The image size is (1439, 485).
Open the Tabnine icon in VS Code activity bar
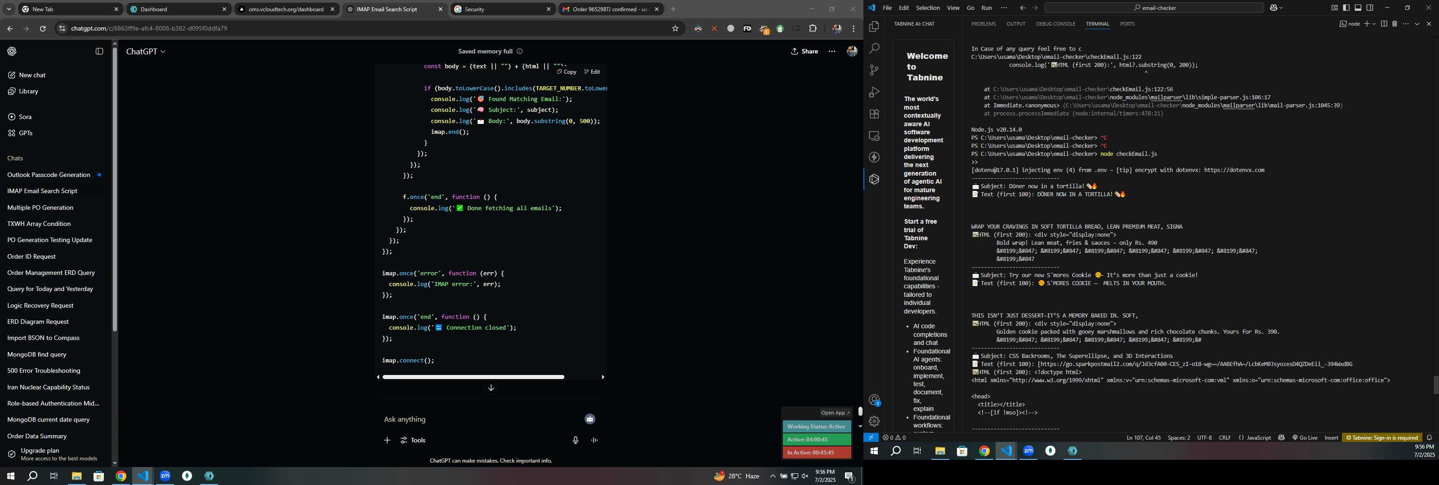point(874,179)
